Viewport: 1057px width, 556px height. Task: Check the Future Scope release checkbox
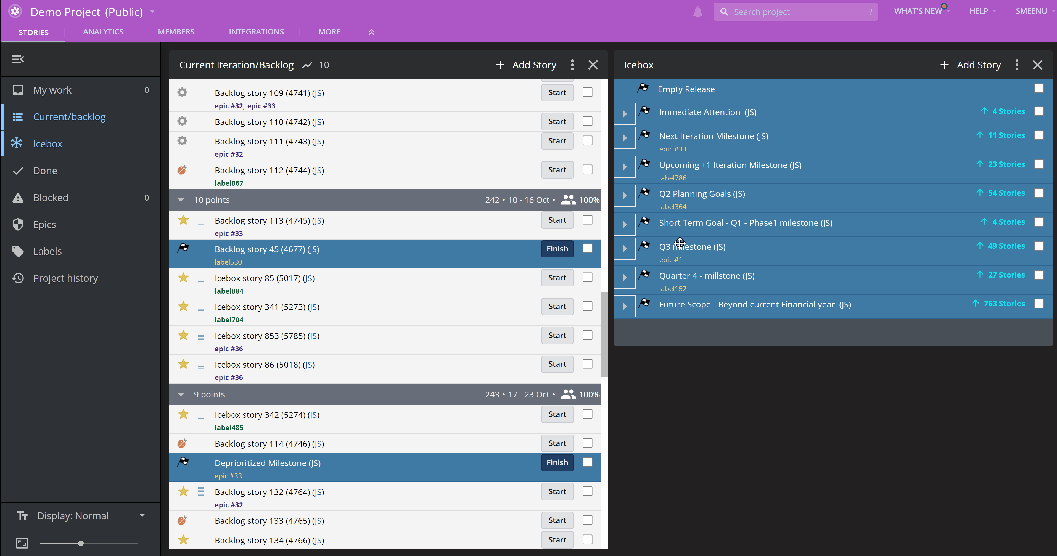[1038, 304]
